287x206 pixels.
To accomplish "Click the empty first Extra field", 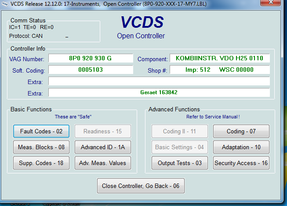I will click(x=159, y=81).
